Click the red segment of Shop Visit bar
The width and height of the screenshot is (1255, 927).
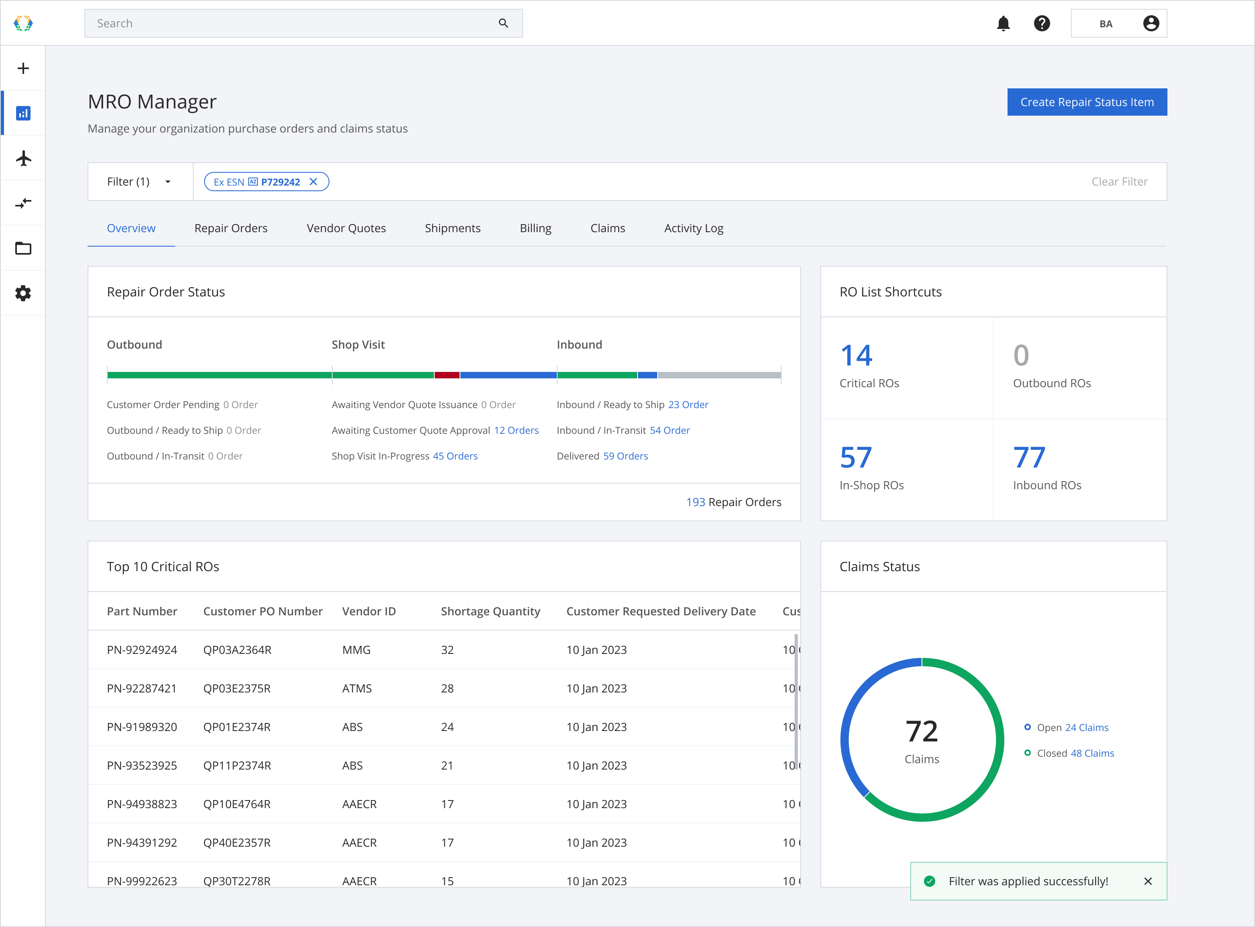(x=447, y=375)
